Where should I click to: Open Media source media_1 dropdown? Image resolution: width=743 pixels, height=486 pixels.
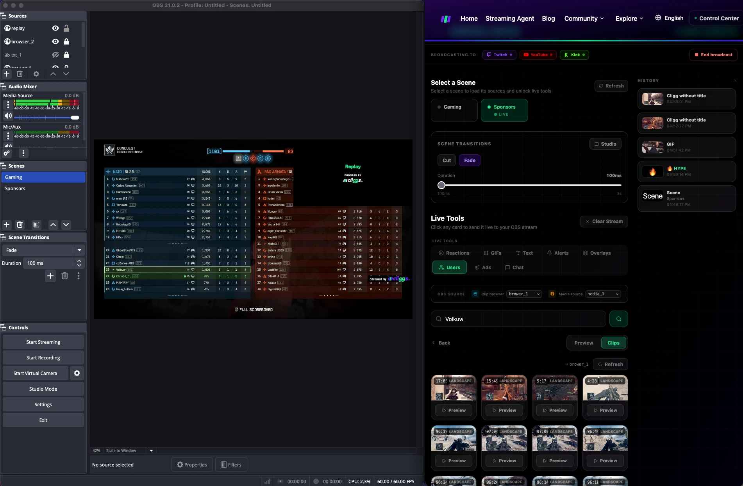(x=603, y=294)
